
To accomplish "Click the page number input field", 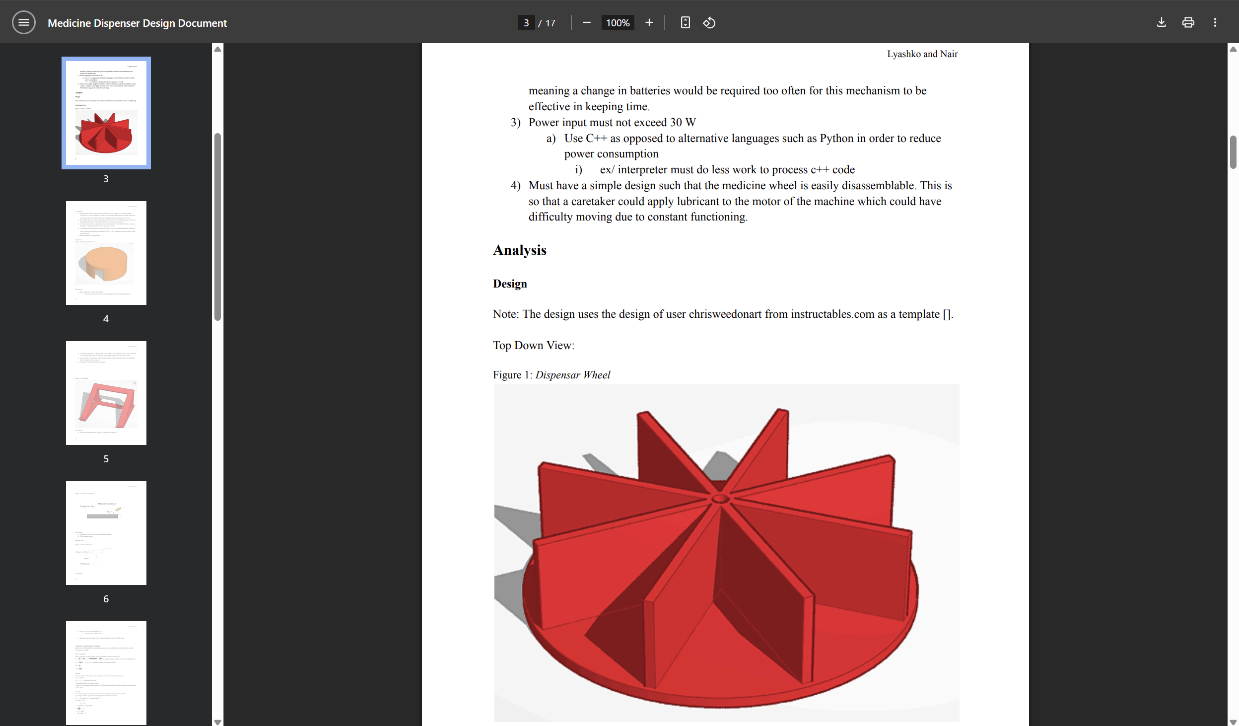I will pyautogui.click(x=526, y=23).
